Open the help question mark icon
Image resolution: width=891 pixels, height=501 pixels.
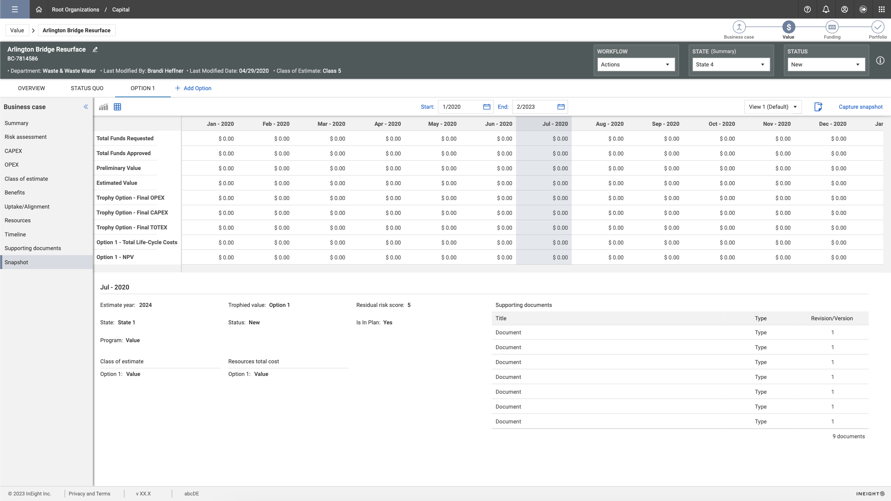point(807,9)
